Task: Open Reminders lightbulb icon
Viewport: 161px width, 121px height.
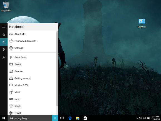Action: [x=4, y=50]
